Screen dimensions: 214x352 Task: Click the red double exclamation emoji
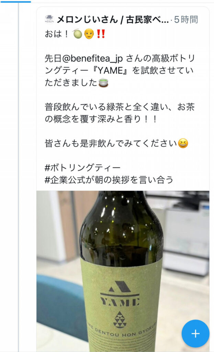(101, 34)
